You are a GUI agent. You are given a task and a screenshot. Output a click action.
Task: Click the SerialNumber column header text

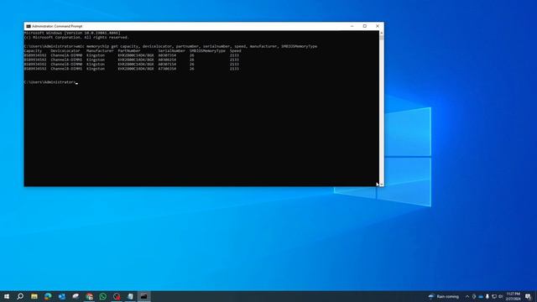tap(171, 50)
